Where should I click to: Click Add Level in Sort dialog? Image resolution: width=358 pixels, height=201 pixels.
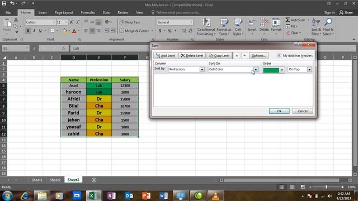166,56
